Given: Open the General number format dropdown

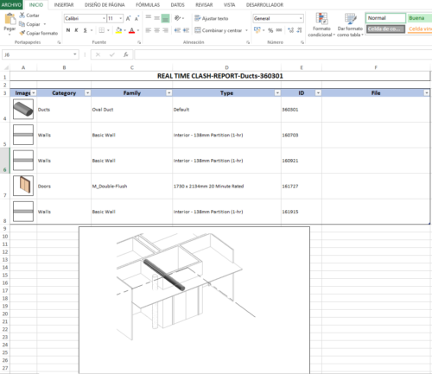Looking at the screenshot, I should pyautogui.click(x=301, y=18).
